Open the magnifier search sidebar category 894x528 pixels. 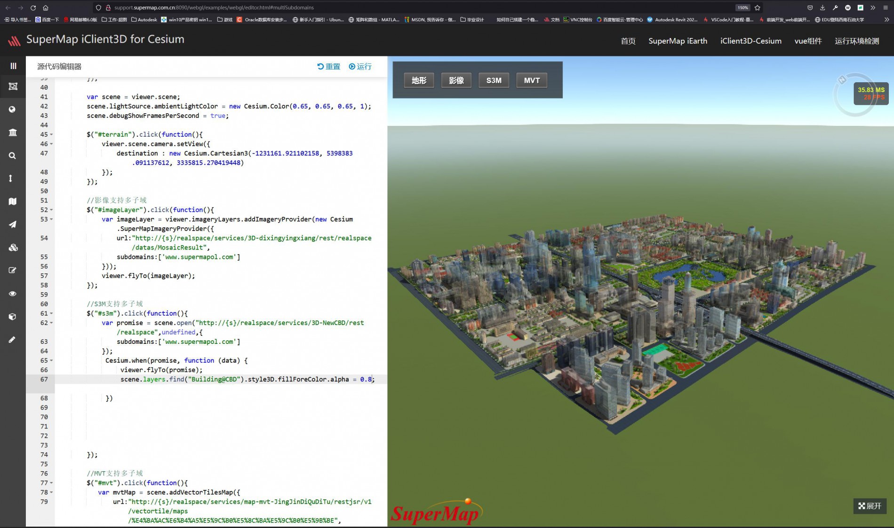click(13, 155)
